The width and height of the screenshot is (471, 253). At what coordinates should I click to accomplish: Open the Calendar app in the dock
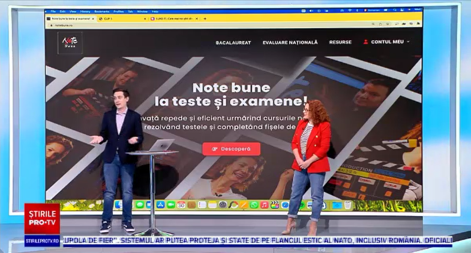(x=181, y=205)
